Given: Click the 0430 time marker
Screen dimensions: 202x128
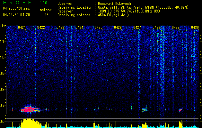Looking at the screenshot, I should coord(195,27).
